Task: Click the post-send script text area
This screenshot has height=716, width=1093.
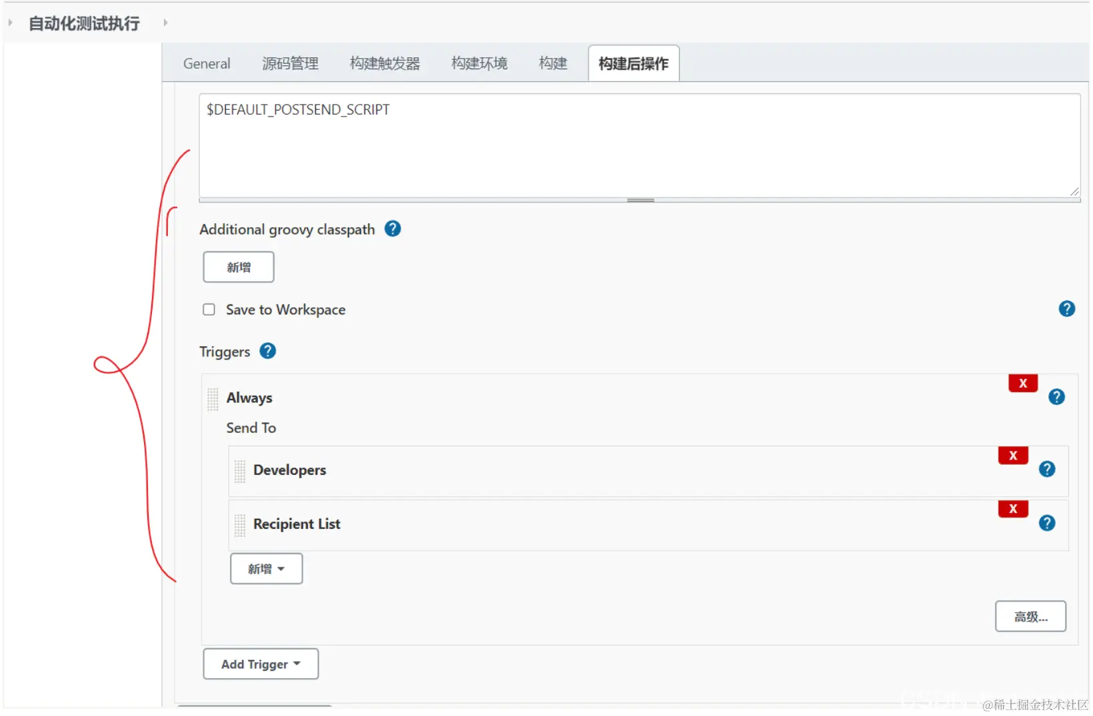Action: coord(639,145)
